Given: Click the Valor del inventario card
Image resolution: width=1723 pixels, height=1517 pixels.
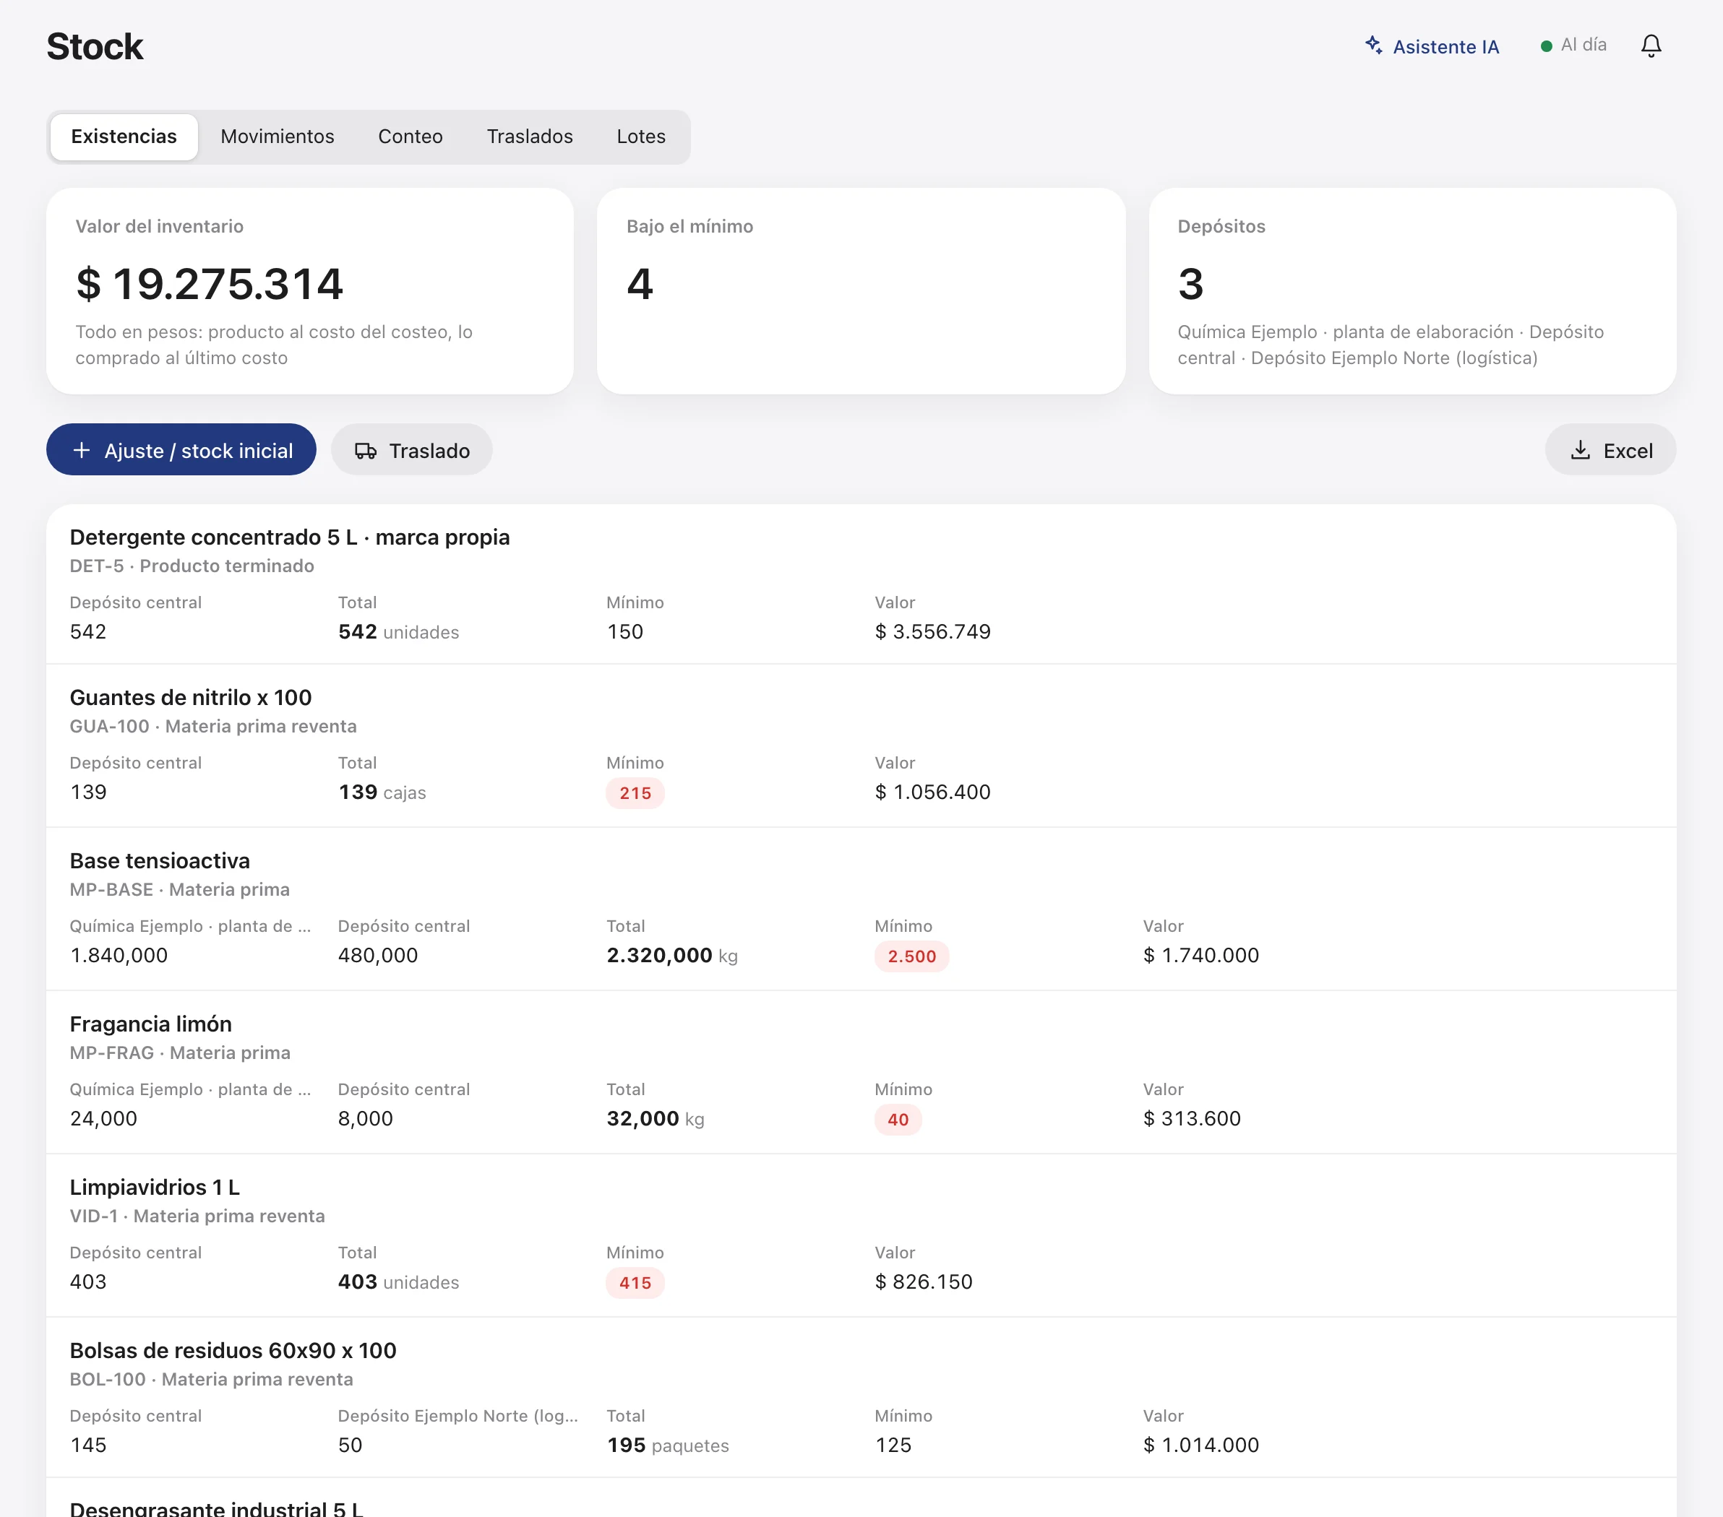Looking at the screenshot, I should [310, 291].
